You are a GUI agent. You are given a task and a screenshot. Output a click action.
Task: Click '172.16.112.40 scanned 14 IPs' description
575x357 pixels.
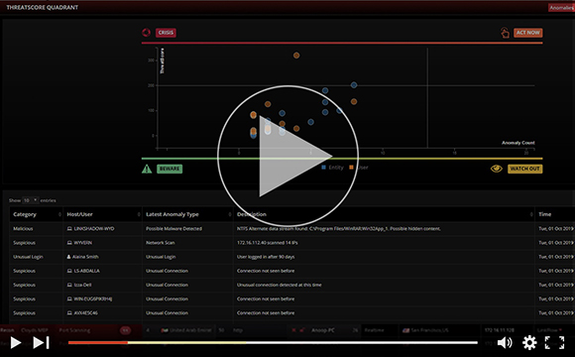(x=268, y=243)
